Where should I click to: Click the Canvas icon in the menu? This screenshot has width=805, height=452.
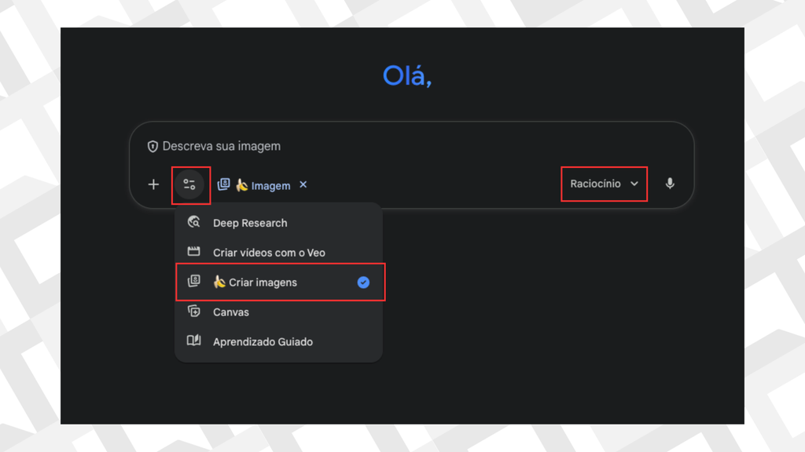pyautogui.click(x=194, y=312)
